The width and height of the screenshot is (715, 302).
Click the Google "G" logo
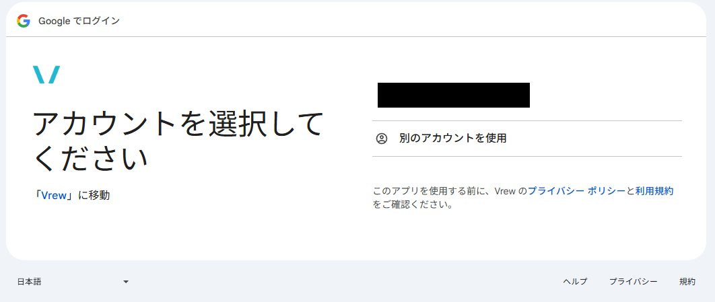tap(24, 21)
